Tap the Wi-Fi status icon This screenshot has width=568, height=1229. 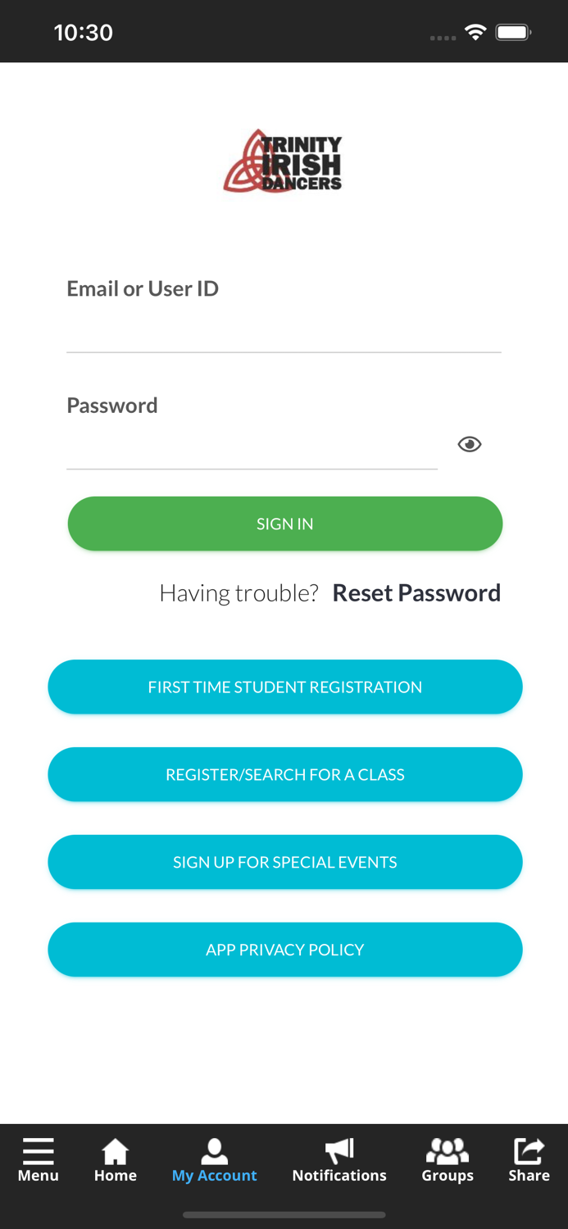point(475,32)
